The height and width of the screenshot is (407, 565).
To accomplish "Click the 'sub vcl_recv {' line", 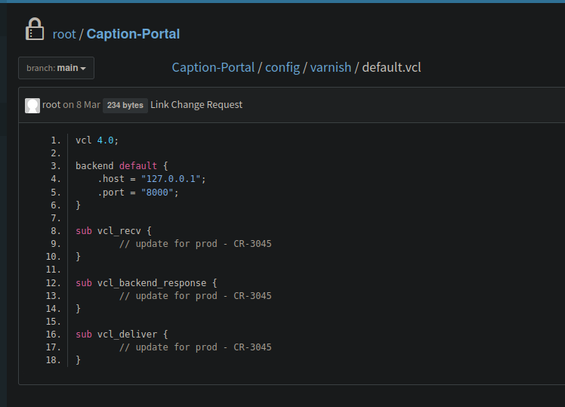I will tap(113, 231).
